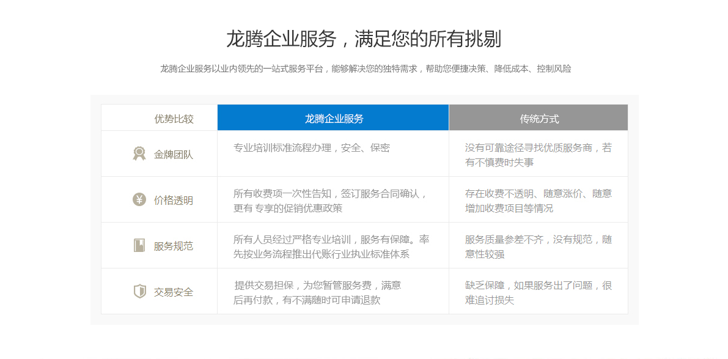Click the 交易安全 row label
728x359 pixels.
click(173, 292)
